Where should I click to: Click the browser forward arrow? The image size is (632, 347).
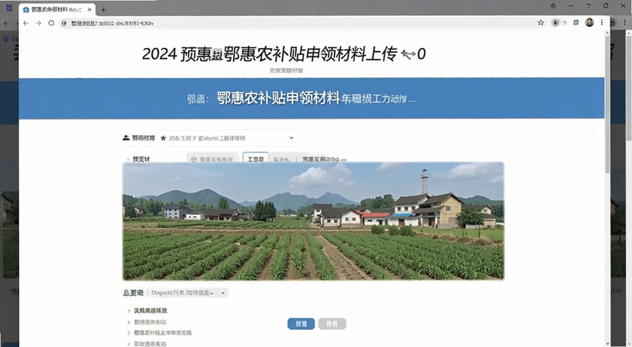click(x=38, y=24)
